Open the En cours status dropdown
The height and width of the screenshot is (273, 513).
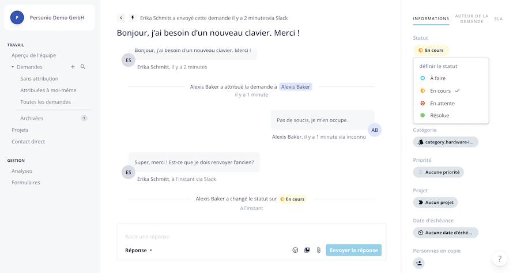pyautogui.click(x=431, y=50)
